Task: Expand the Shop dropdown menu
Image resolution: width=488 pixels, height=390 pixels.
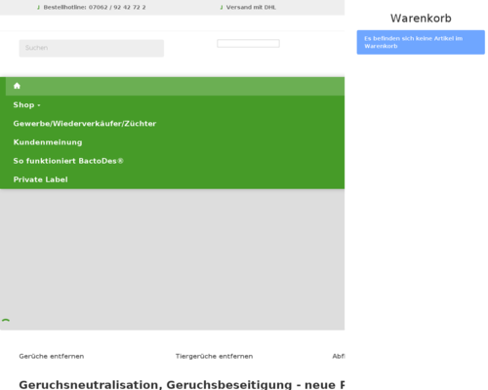Action: (26, 105)
